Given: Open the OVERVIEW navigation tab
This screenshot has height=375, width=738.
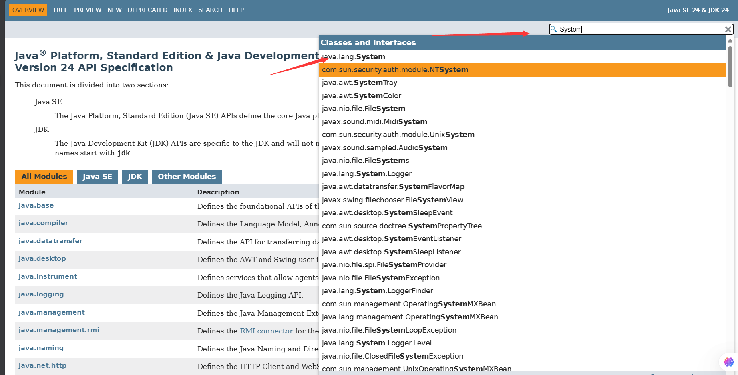Looking at the screenshot, I should (x=28, y=10).
